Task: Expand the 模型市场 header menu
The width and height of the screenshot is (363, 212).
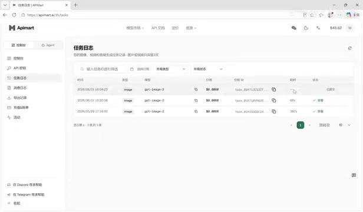Action: click(x=135, y=28)
